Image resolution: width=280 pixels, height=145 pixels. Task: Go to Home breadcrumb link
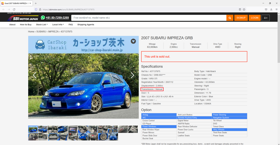point(31,32)
